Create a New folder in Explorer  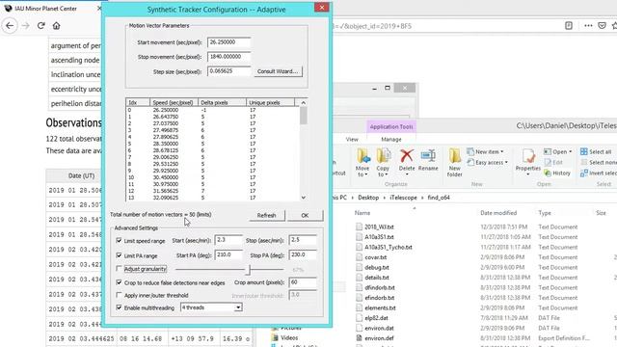[454, 163]
